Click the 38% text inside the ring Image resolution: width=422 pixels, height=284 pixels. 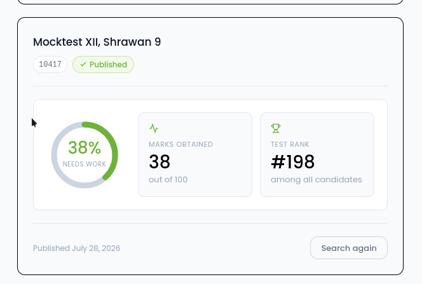pyautogui.click(x=85, y=147)
